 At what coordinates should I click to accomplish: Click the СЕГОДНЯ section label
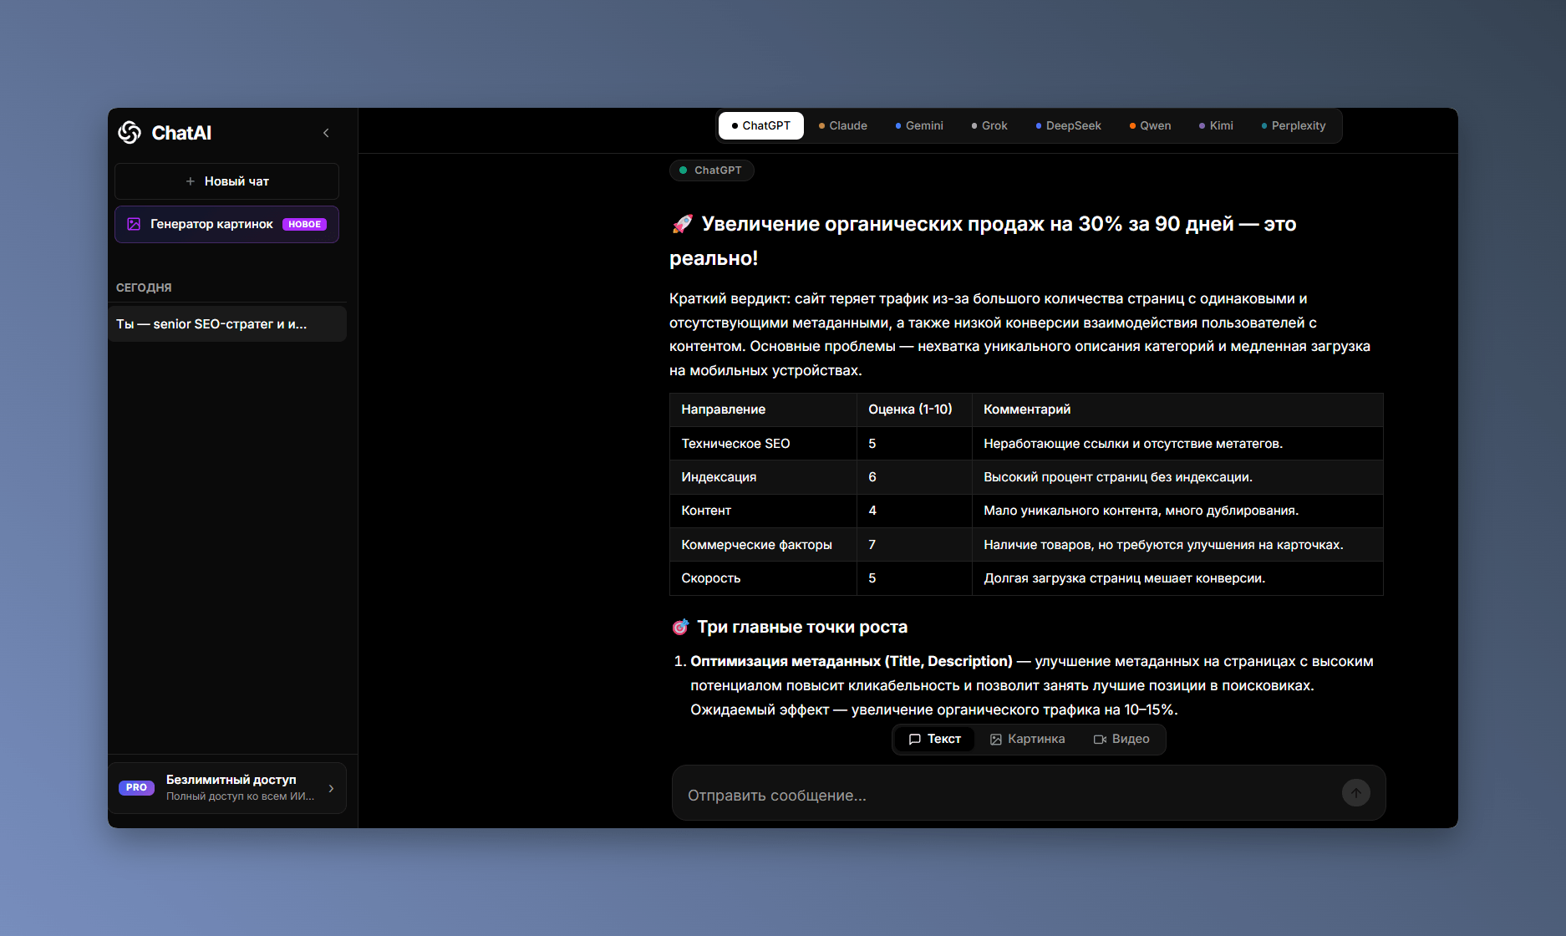144,287
